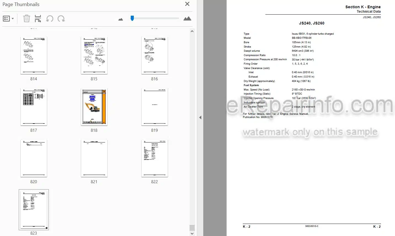Select page 817 thumbnail
Viewport: 395px width, 236px height.
pyautogui.click(x=34, y=107)
